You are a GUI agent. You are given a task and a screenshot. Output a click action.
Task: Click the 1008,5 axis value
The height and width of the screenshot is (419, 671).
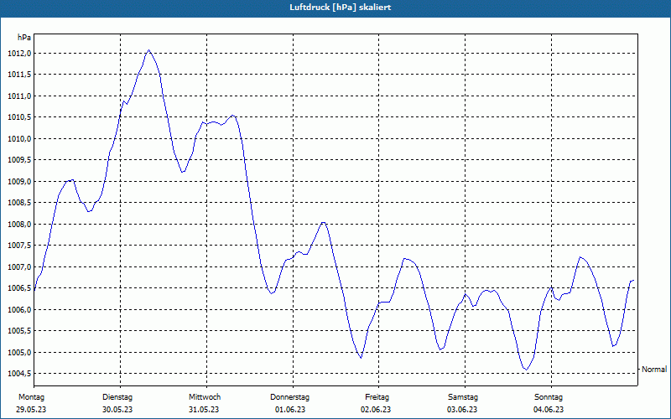pyautogui.click(x=19, y=203)
